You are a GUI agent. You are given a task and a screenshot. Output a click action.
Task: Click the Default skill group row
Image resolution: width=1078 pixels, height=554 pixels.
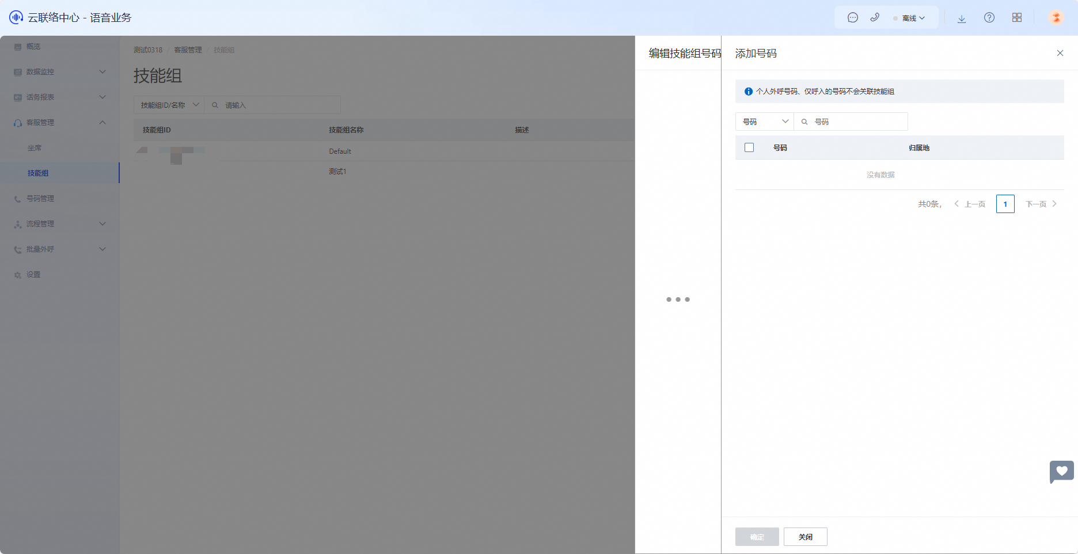click(x=384, y=151)
